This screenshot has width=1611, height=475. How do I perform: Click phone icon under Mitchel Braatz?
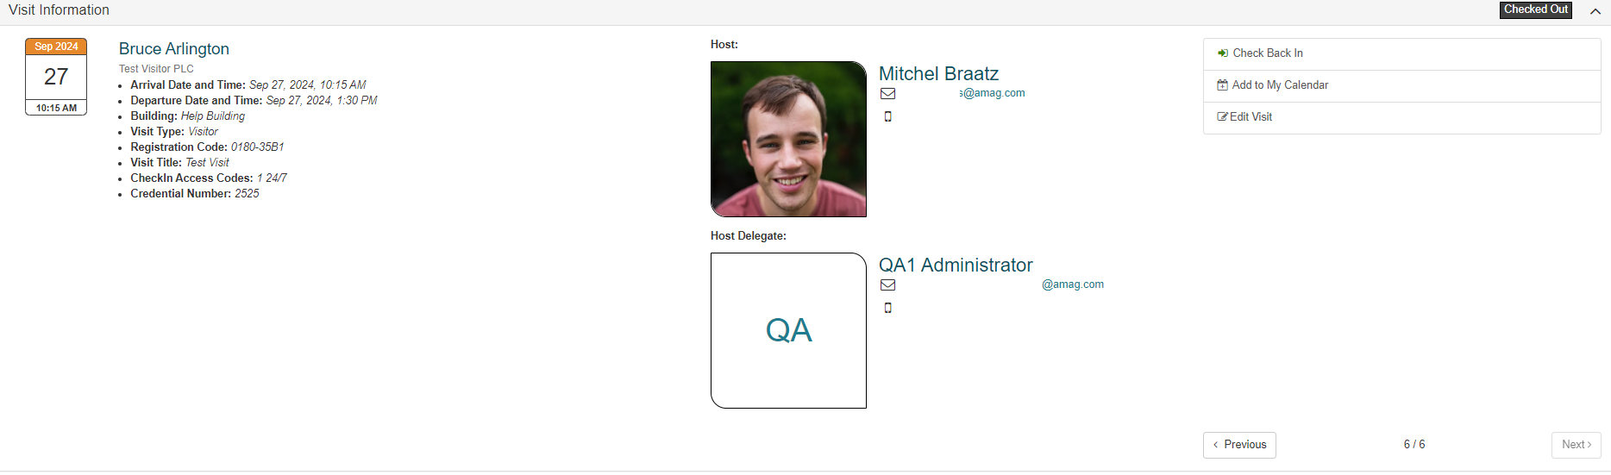[887, 116]
